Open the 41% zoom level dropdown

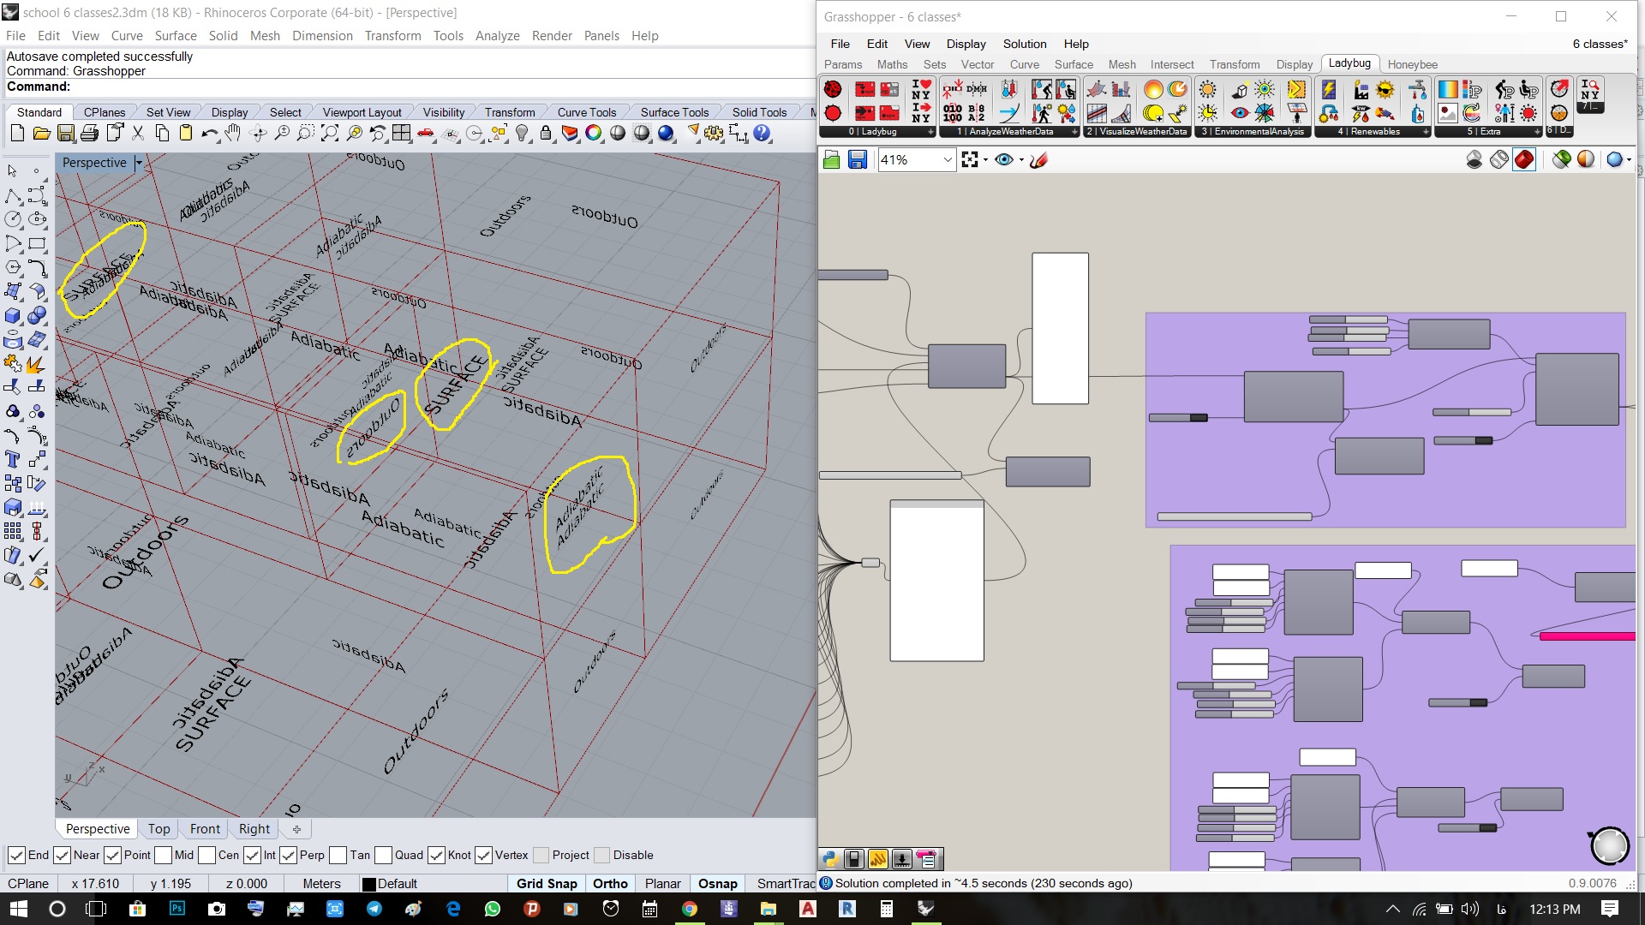948,160
